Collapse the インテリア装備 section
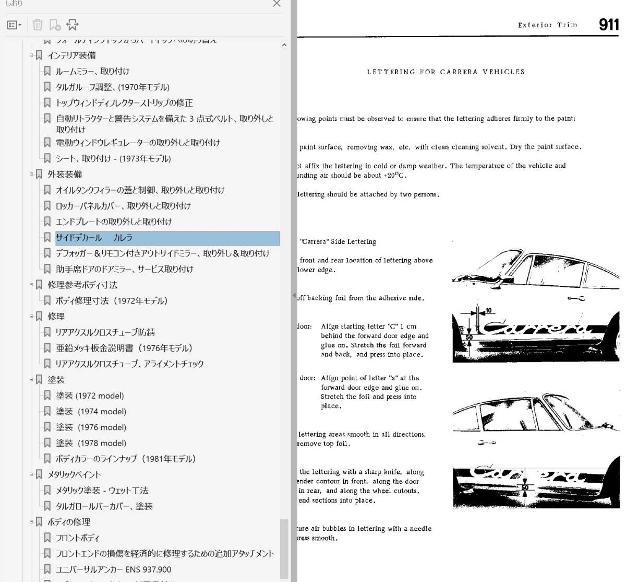This screenshot has width=626, height=582. [x=31, y=55]
